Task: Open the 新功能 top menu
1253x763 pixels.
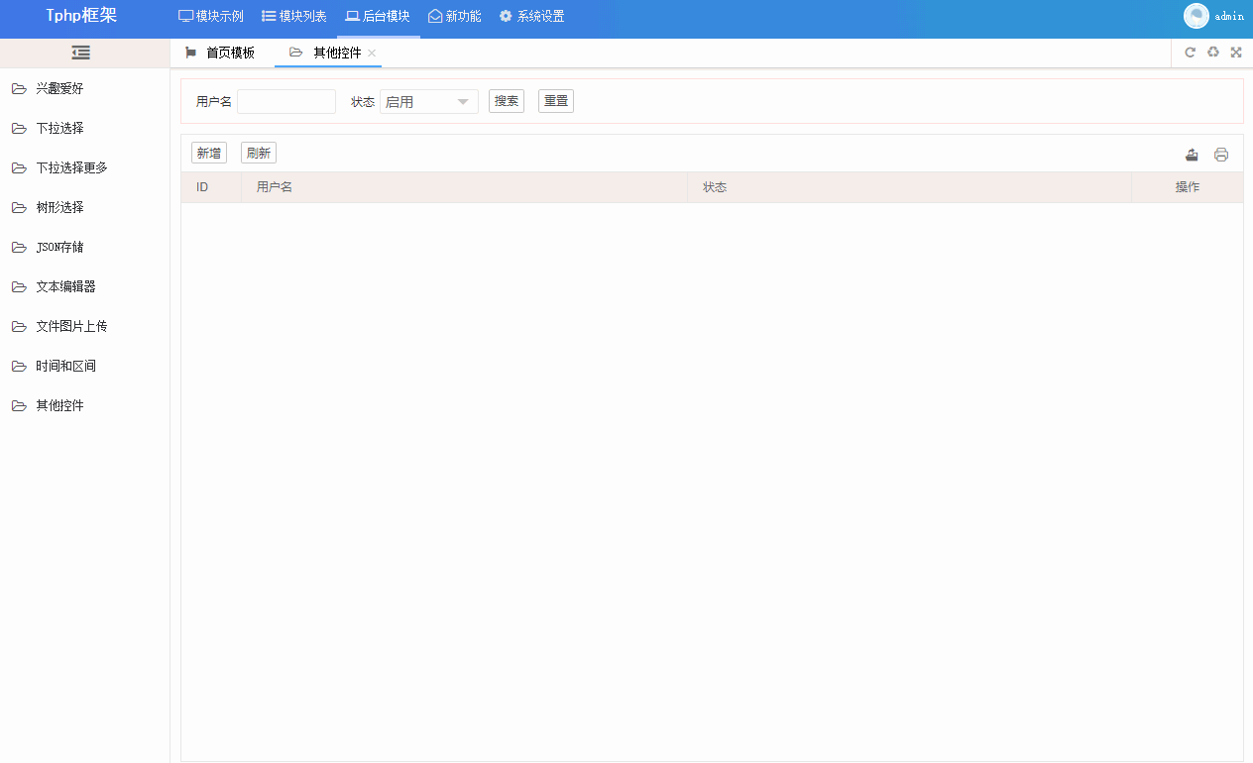Action: (455, 16)
